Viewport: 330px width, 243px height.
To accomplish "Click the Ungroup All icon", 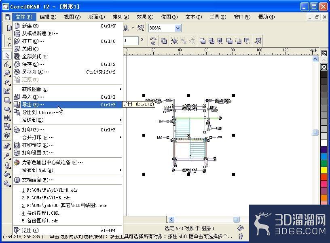I will point(192,40).
